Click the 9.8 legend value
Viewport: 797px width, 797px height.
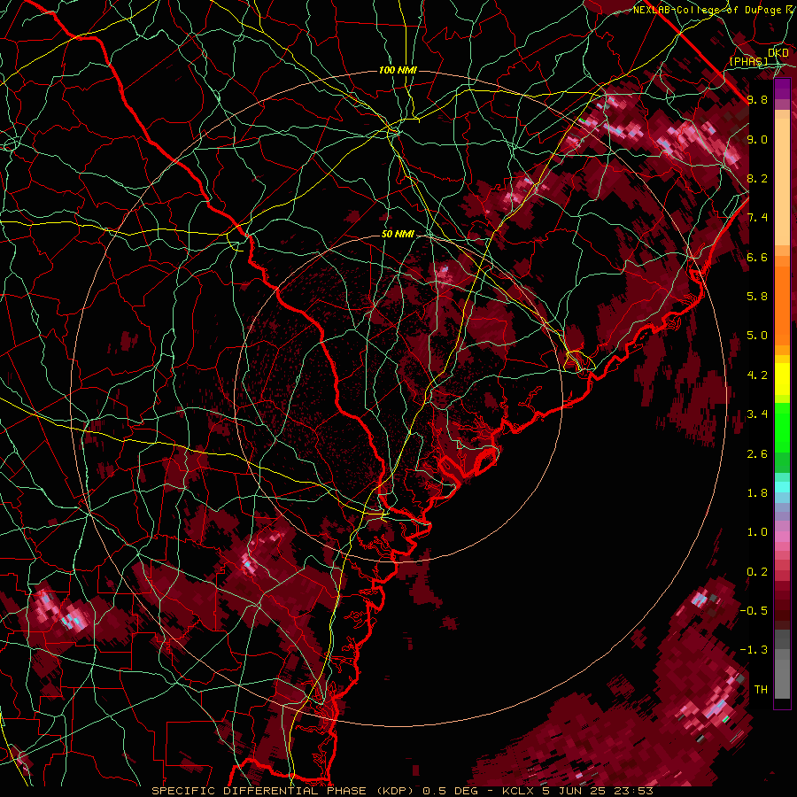click(757, 99)
